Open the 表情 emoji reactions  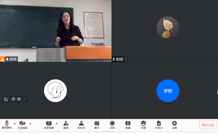(x=143, y=125)
